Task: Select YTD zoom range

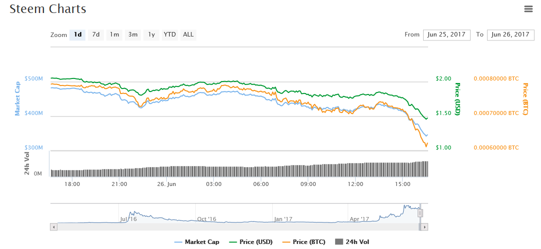Action: coord(170,34)
